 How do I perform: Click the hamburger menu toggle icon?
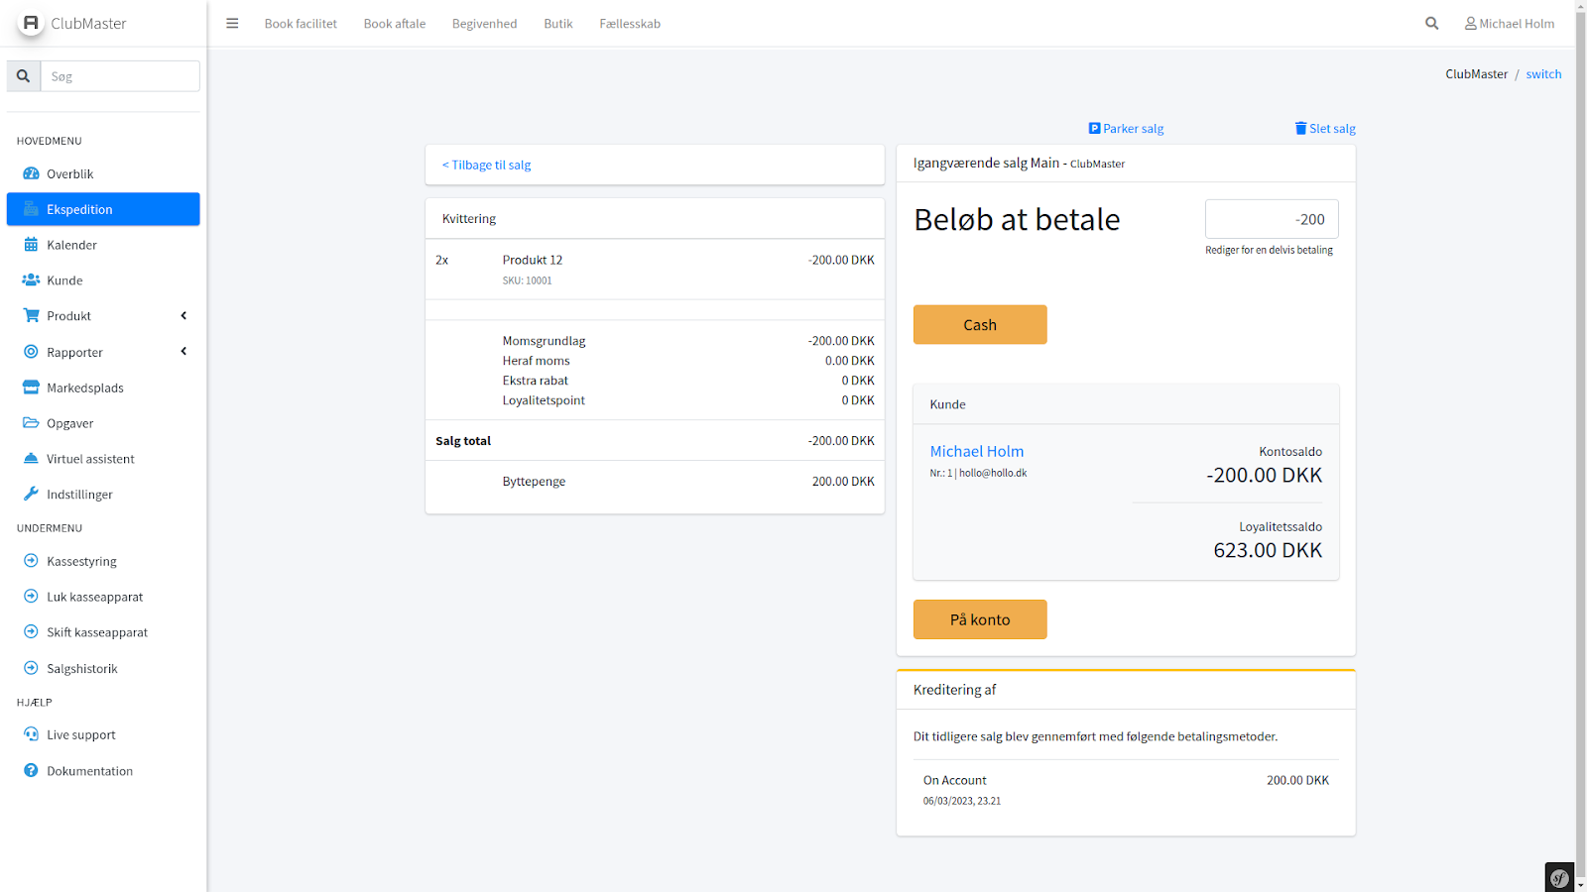(232, 24)
